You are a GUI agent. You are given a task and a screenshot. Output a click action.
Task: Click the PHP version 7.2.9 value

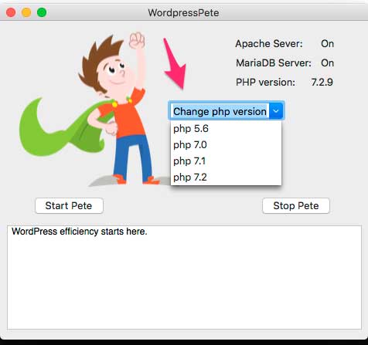[x=322, y=83]
